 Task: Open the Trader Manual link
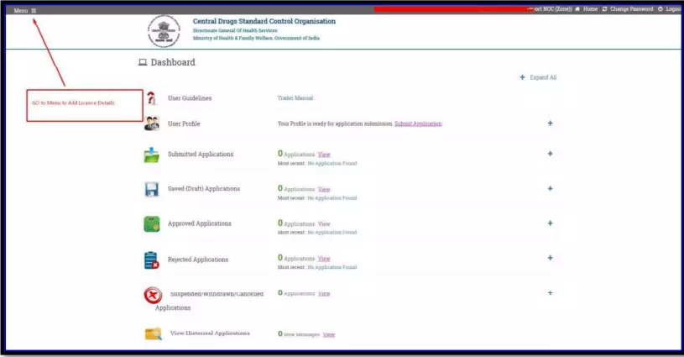(295, 98)
